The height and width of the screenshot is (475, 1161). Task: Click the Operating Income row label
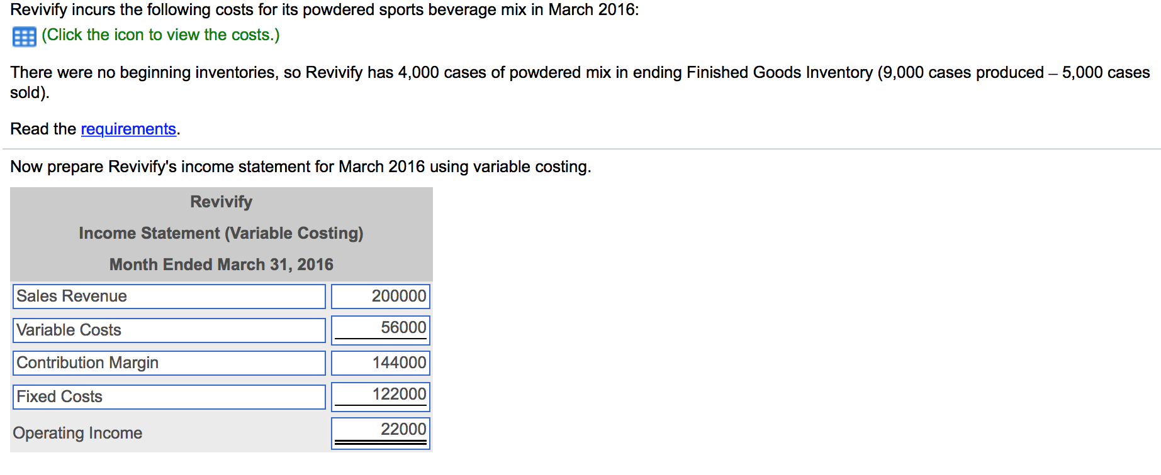click(x=77, y=433)
